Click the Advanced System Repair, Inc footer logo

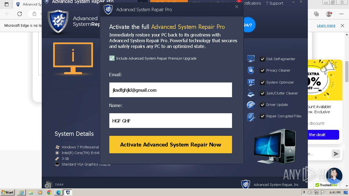pos(246,184)
